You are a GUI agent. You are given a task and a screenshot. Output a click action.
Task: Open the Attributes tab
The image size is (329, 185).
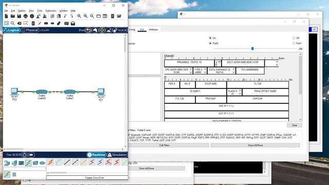click(153, 30)
